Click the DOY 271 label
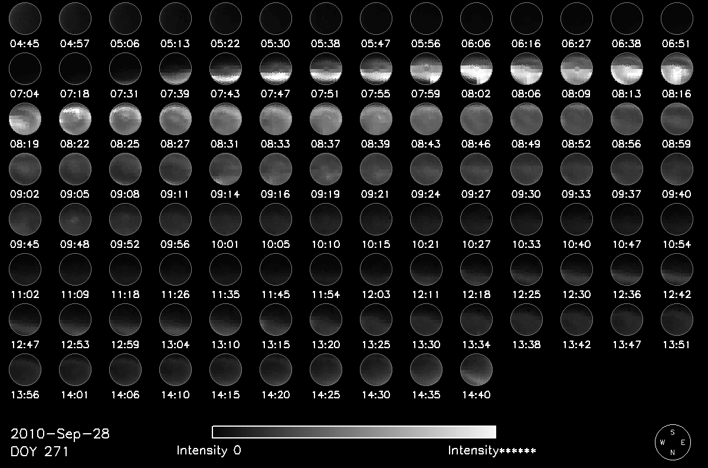 coord(40,451)
